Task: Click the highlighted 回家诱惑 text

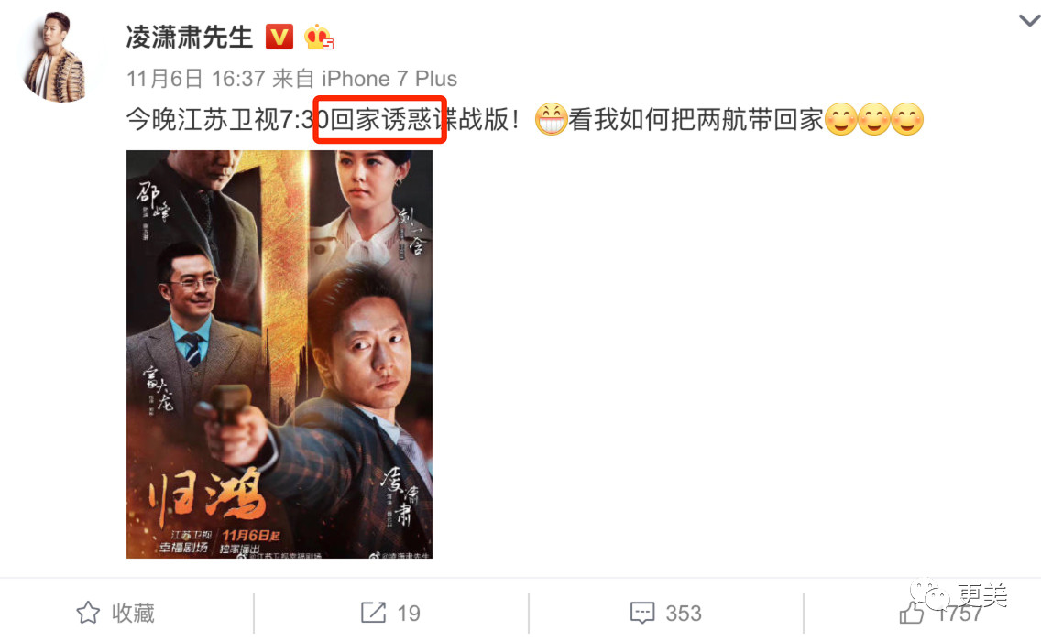Action: 379,120
